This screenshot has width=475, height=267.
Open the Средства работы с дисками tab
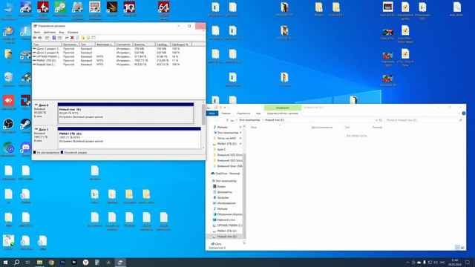283,113
